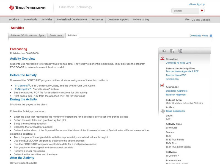Select the Activities tab
Image resolution: width=220 pixels, height=164 pixels.
click(x=72, y=35)
